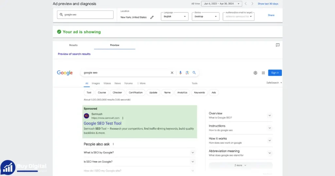The height and width of the screenshot is (176, 335).
Task: Select the Videos search tab
Action: coord(107,83)
